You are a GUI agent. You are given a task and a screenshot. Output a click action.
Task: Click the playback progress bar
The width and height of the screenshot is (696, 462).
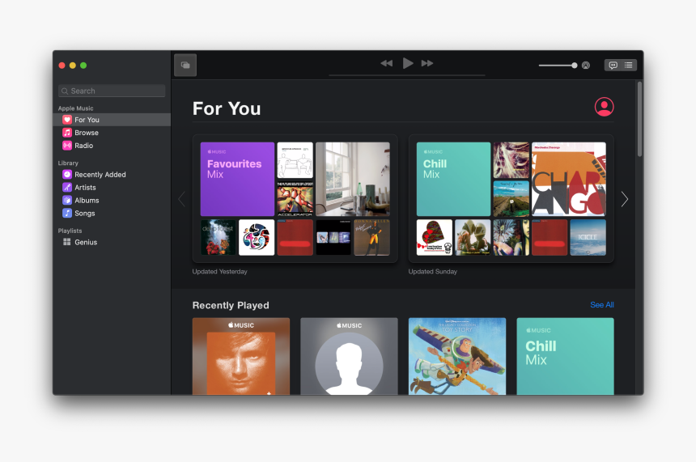pos(407,75)
